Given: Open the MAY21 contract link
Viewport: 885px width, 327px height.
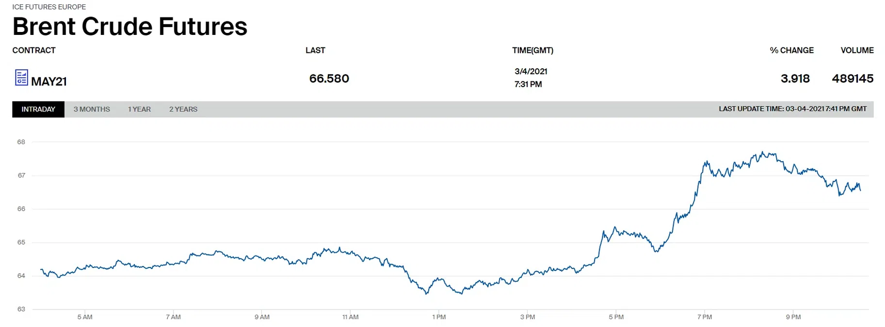Looking at the screenshot, I should click(49, 81).
